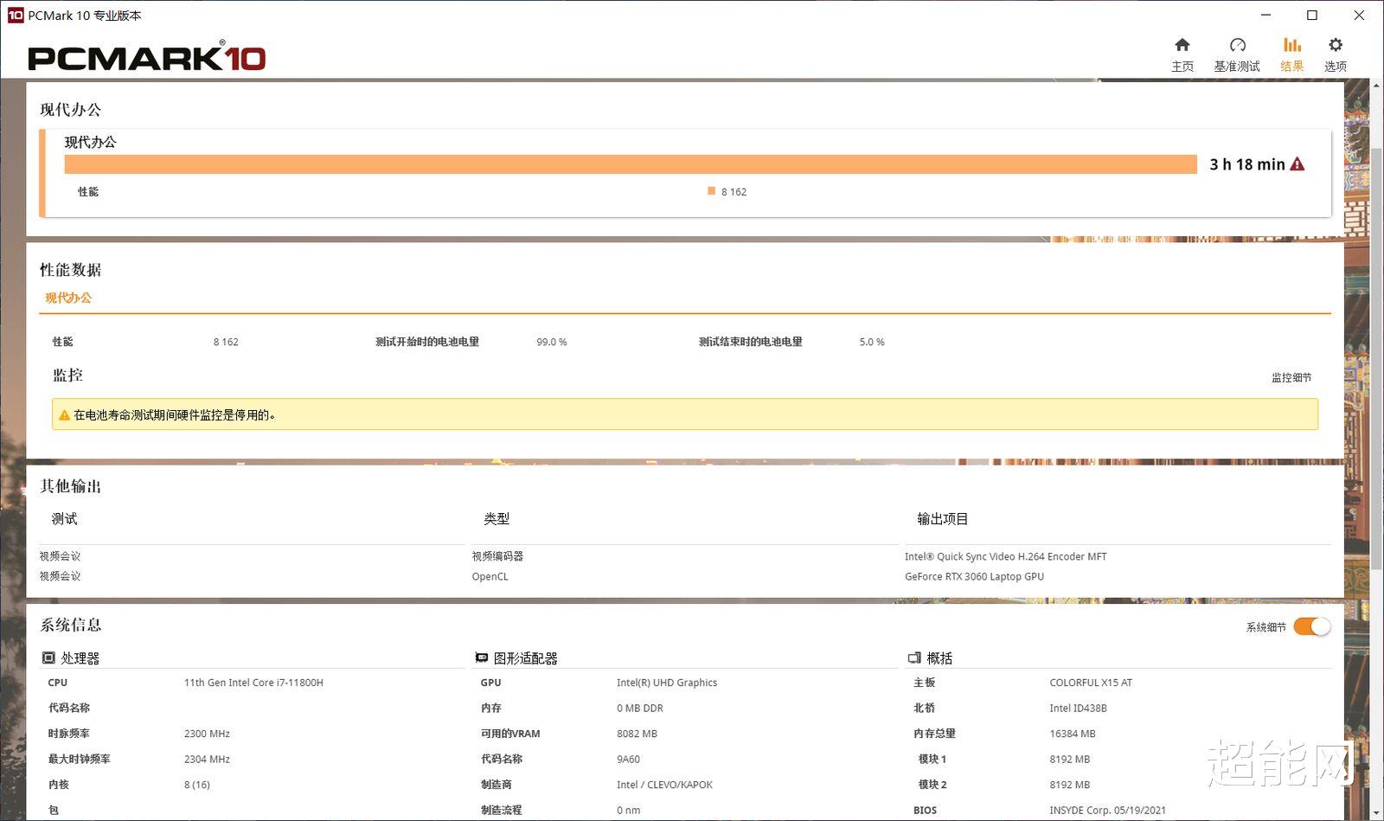Click COLORFUL X15 AT motherboard value
The width and height of the screenshot is (1384, 821).
click(1091, 683)
